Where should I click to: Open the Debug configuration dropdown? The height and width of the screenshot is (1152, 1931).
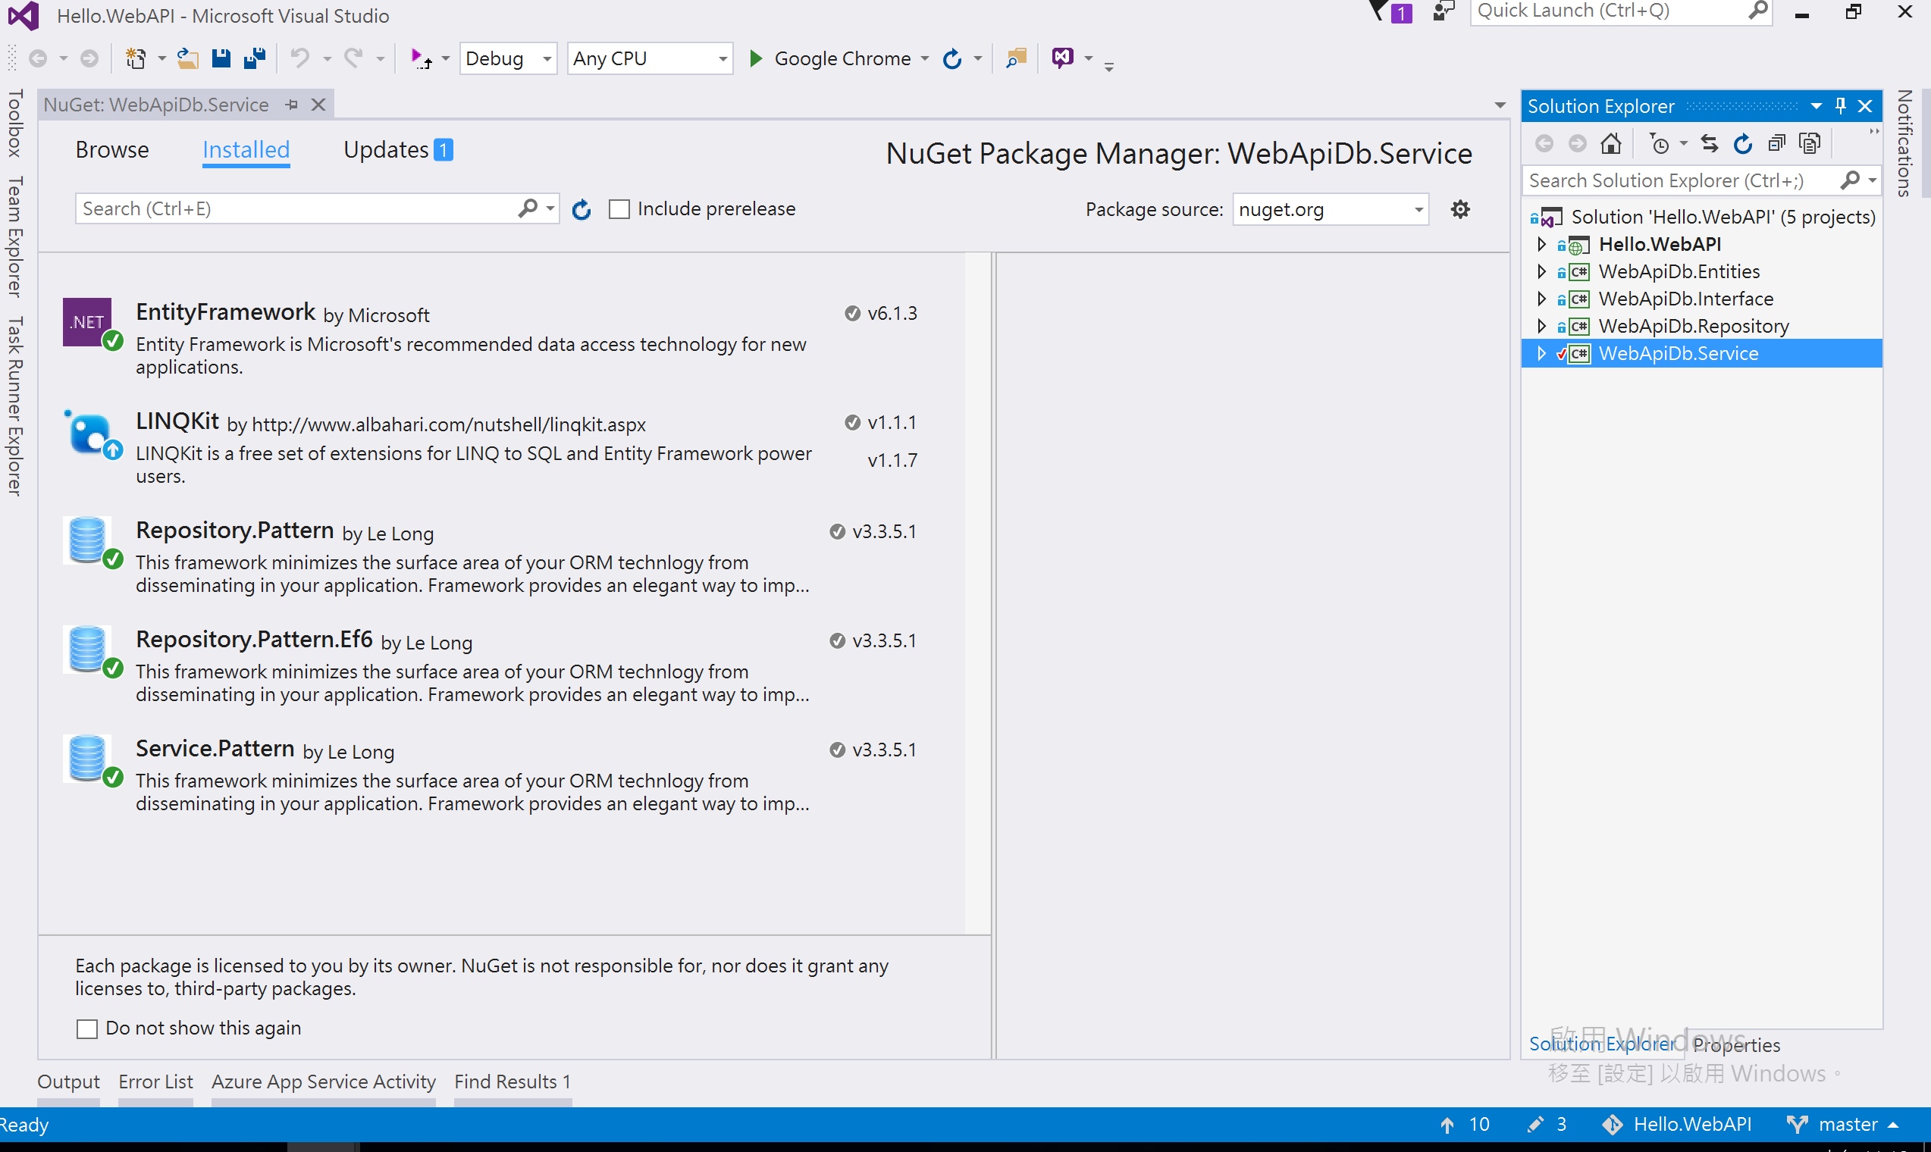pyautogui.click(x=509, y=58)
